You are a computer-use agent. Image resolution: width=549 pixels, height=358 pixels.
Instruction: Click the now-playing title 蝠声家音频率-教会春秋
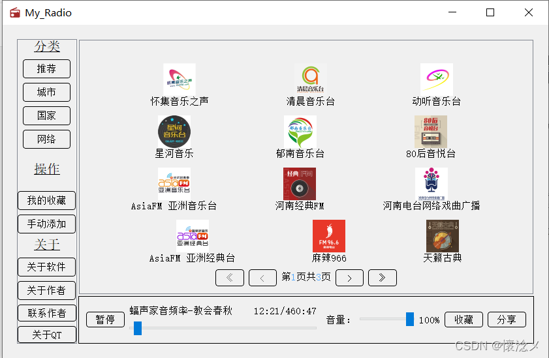click(181, 310)
